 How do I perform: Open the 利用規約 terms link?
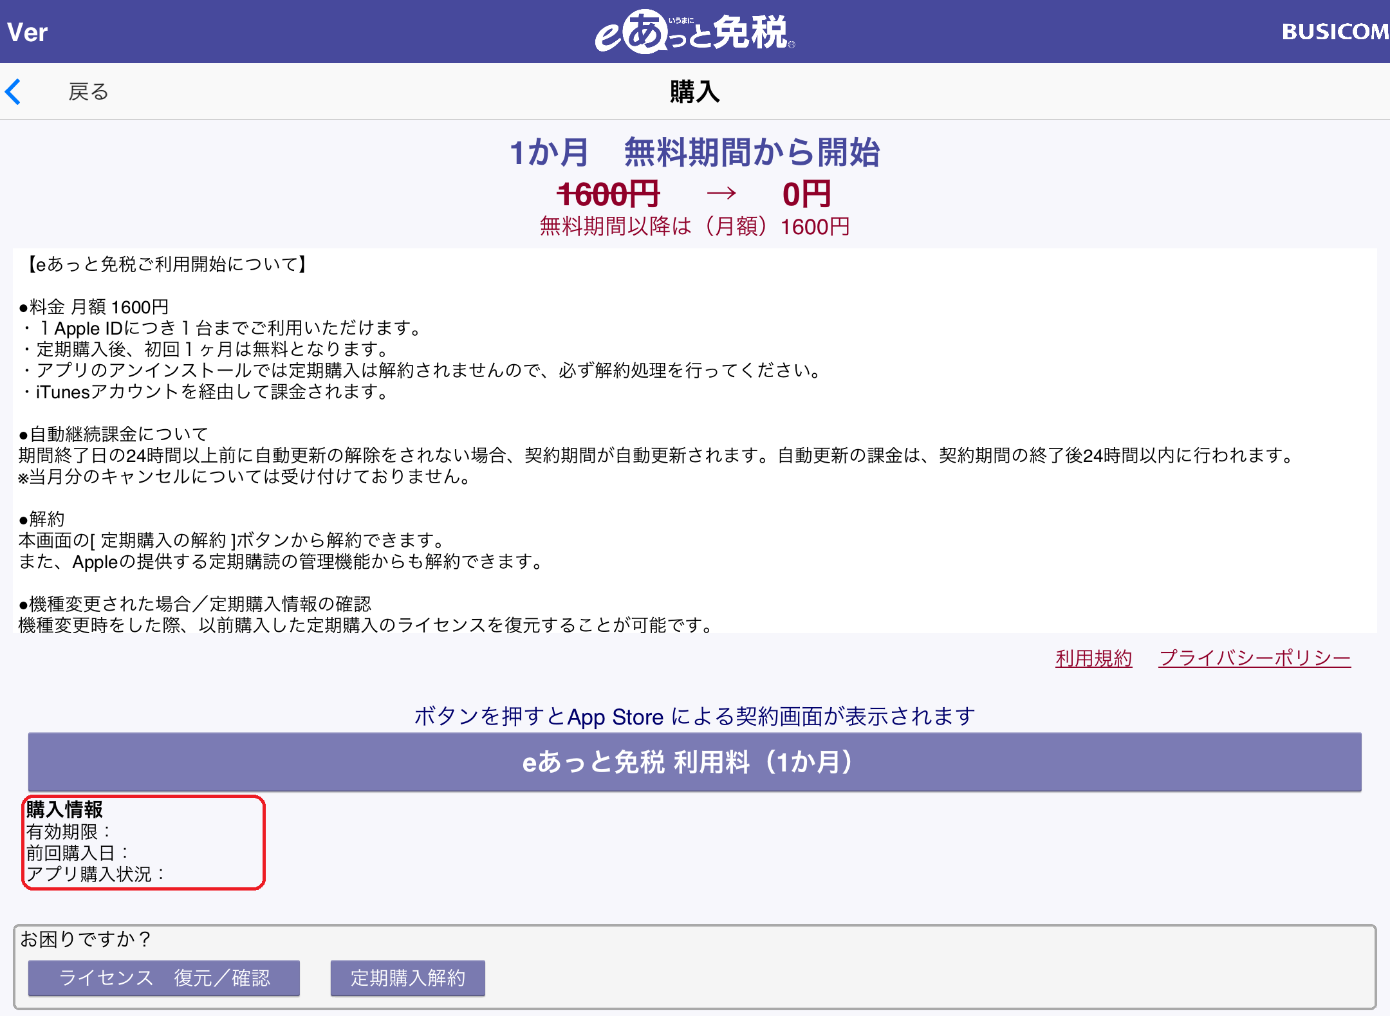click(1093, 658)
